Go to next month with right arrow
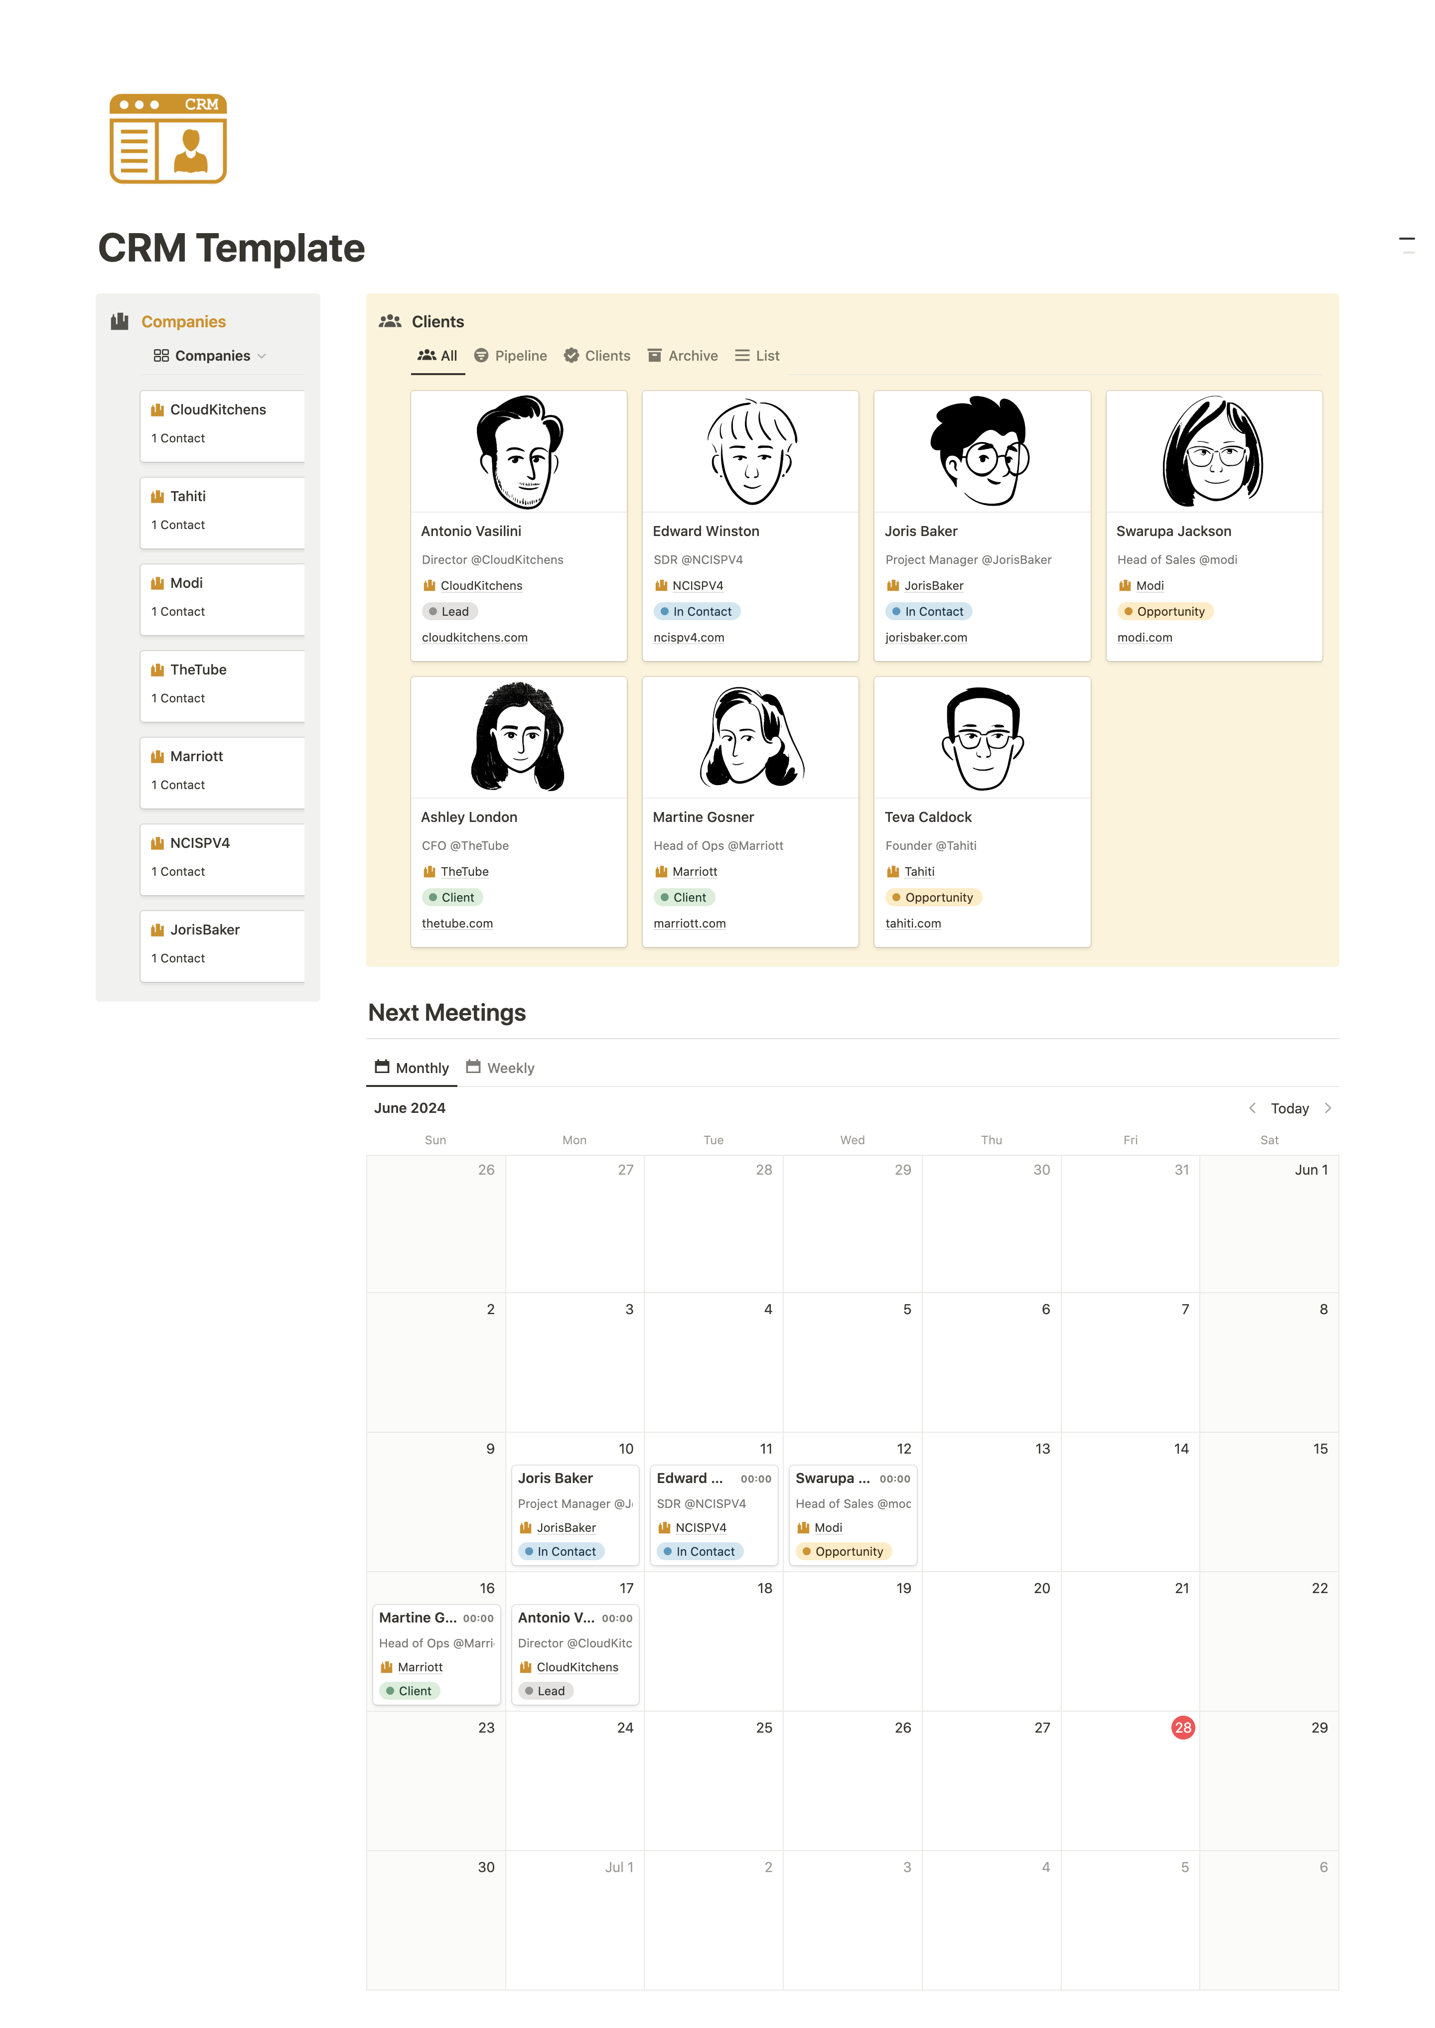 1328,1108
